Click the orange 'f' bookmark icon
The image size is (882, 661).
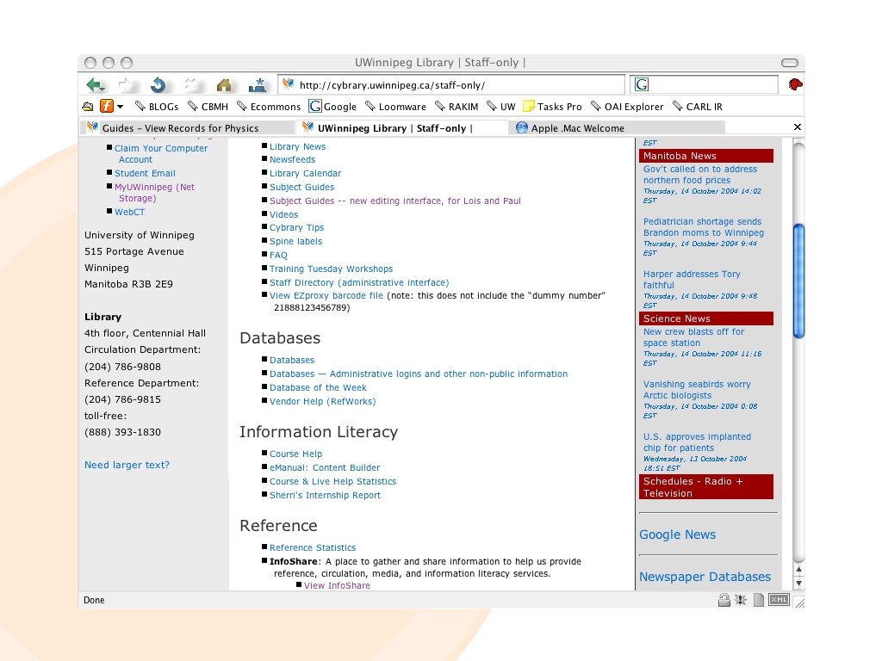[106, 106]
